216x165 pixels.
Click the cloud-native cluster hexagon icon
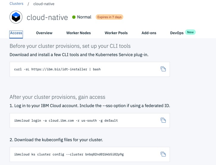16,17
